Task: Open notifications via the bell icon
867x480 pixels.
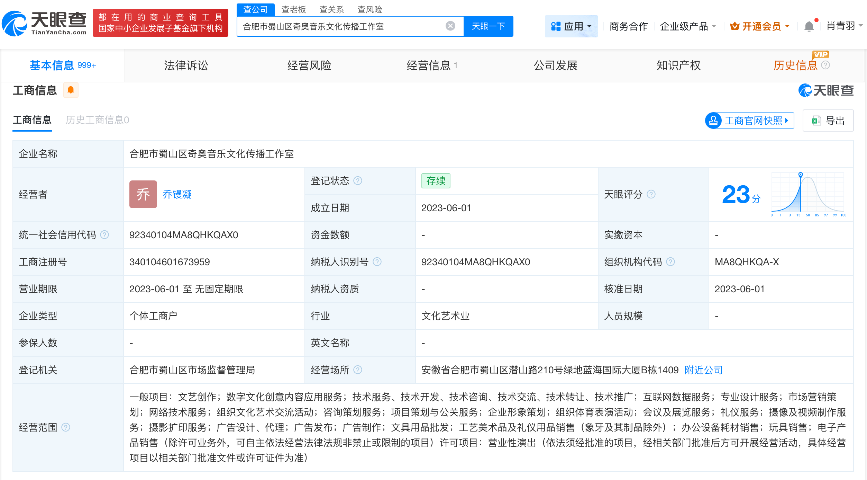Action: pyautogui.click(x=809, y=26)
